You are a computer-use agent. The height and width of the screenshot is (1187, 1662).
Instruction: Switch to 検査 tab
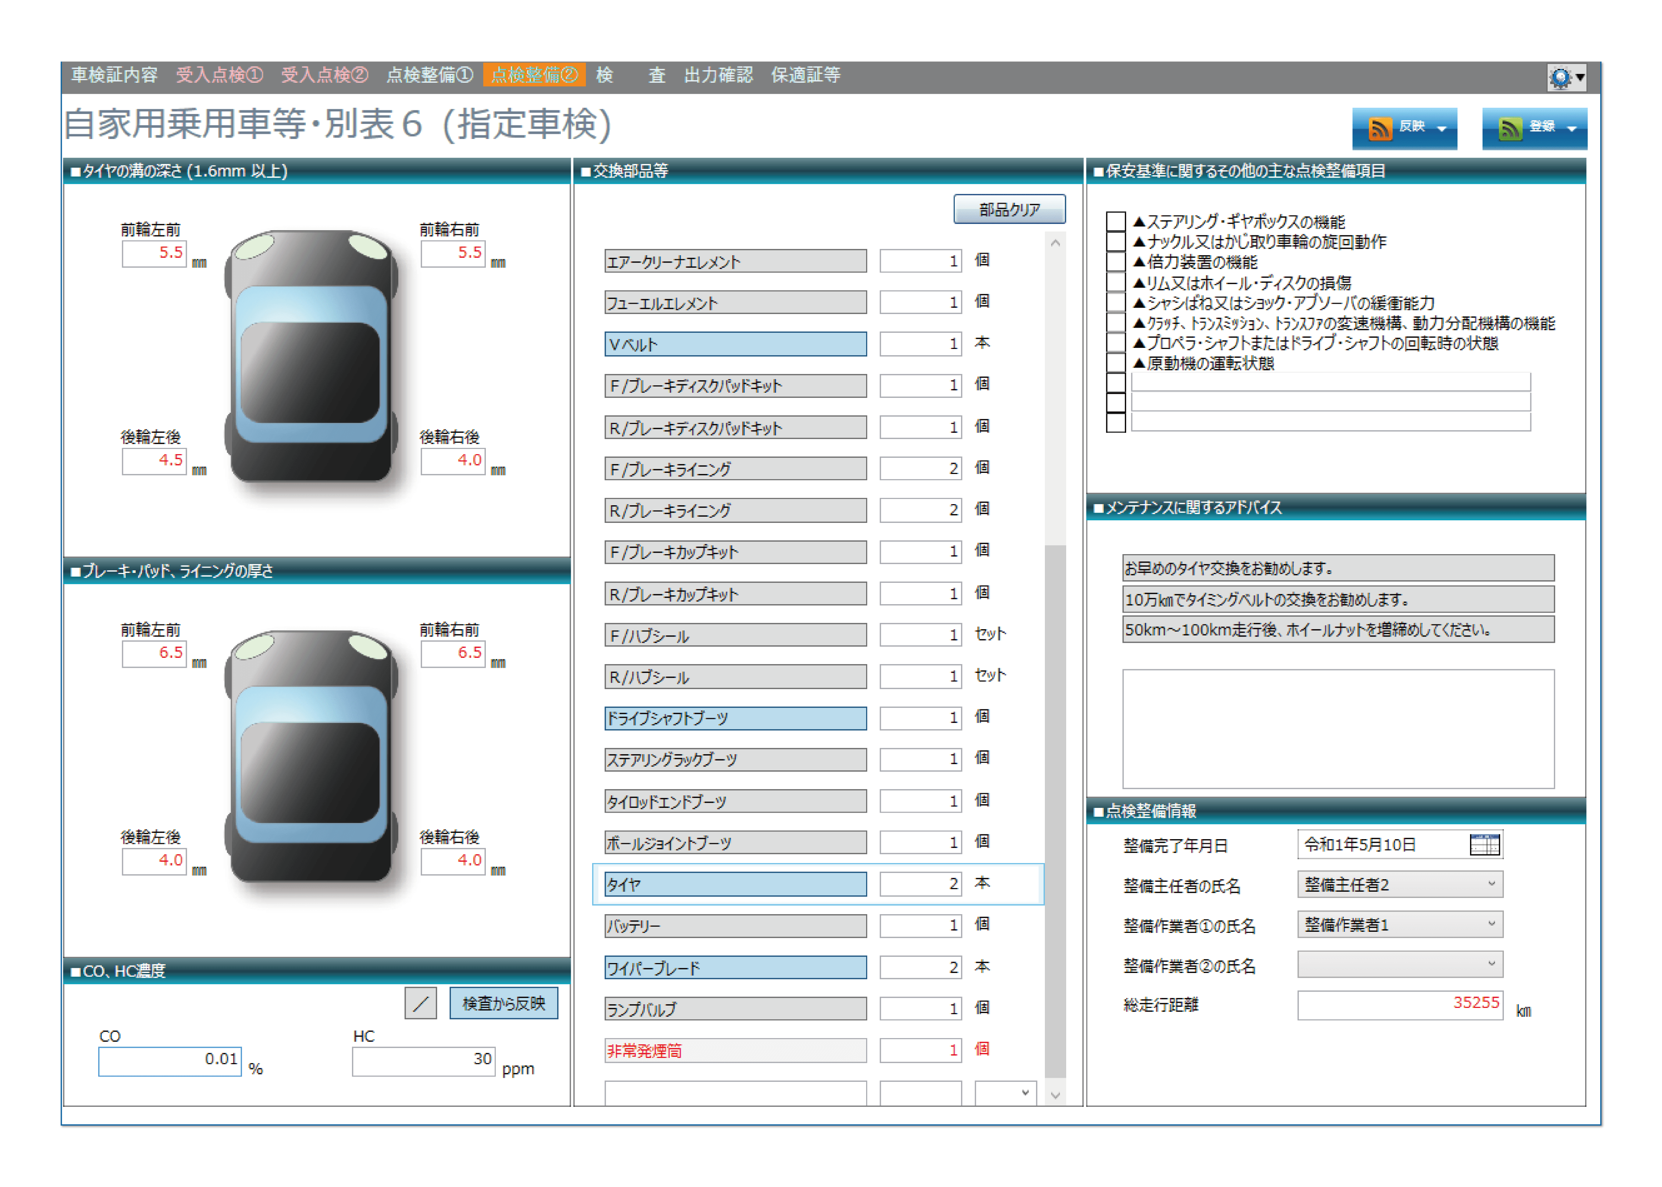tap(631, 75)
